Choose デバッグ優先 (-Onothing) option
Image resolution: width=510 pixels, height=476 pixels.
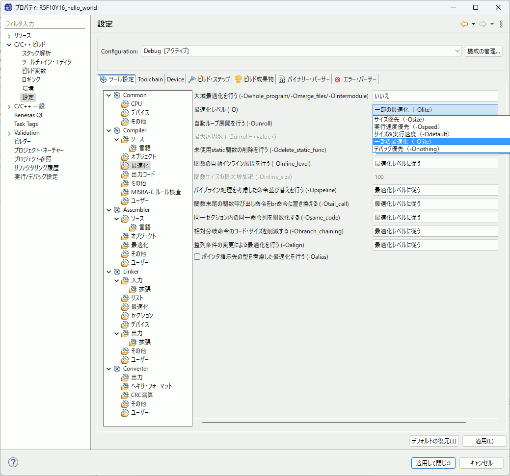[406, 149]
